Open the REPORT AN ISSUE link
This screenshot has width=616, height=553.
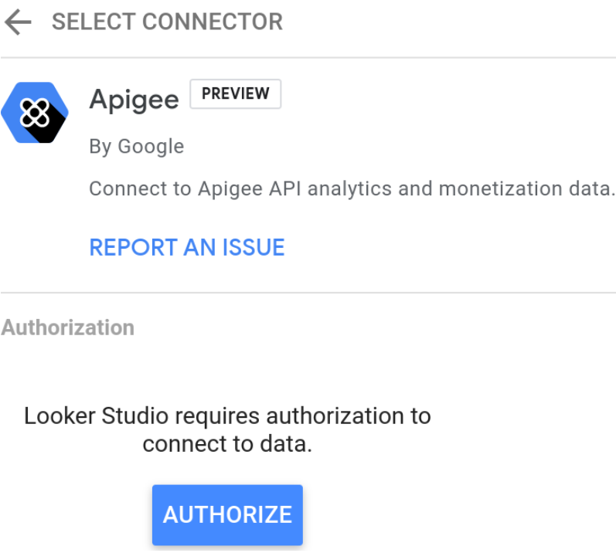click(187, 247)
